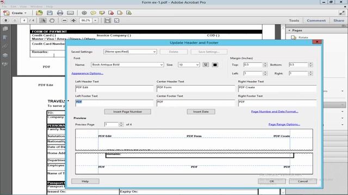Increase the Top margin value

tap(265, 63)
